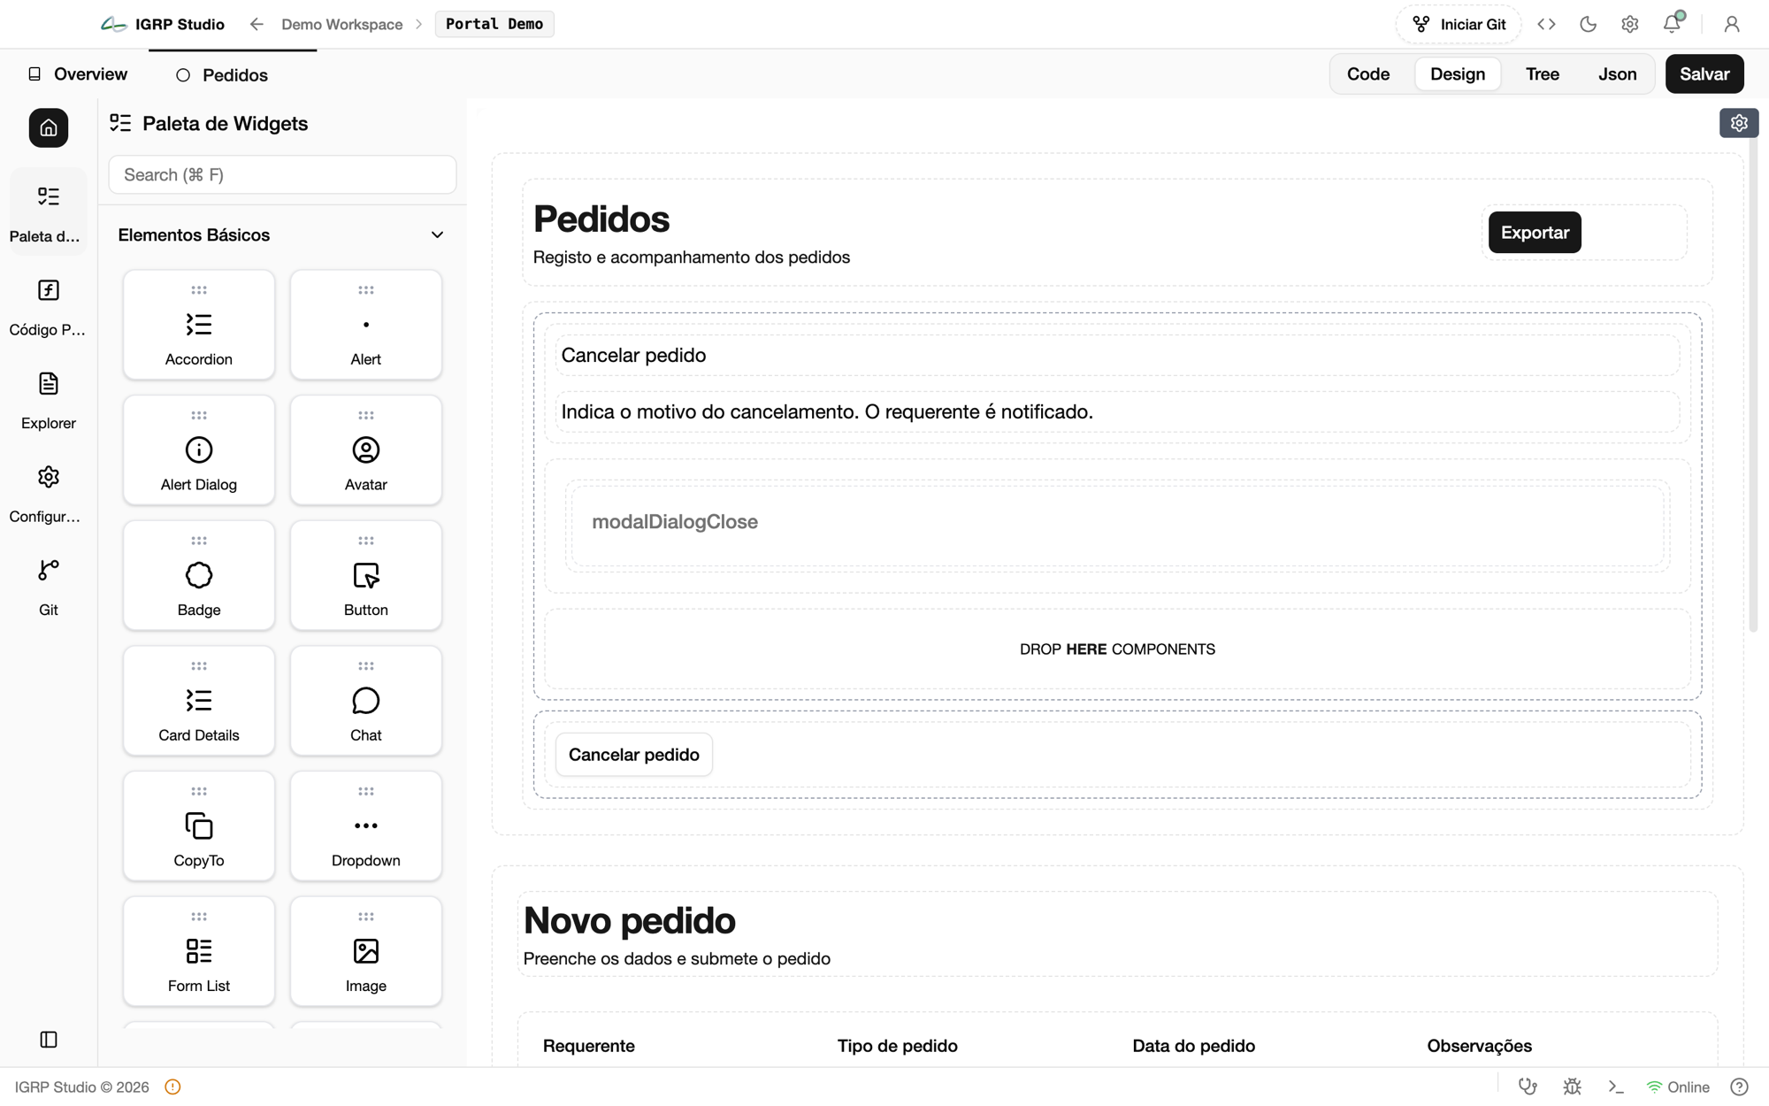Select the Paleta de Widgets sidebar icon

[49, 213]
